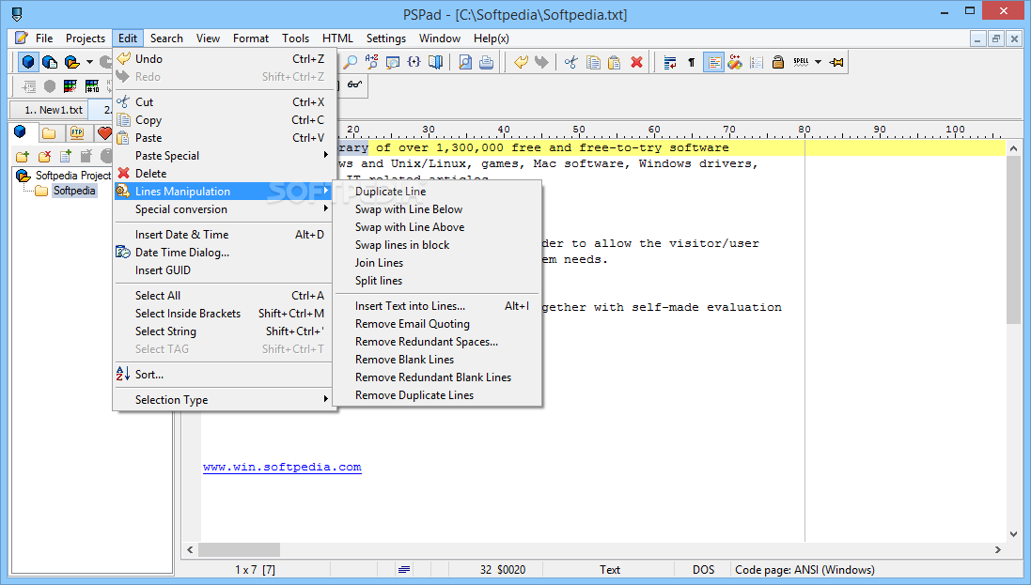This screenshot has height=585, width=1031.
Task: Select the Softpedia Project tree root
Action: pyautogui.click(x=73, y=176)
